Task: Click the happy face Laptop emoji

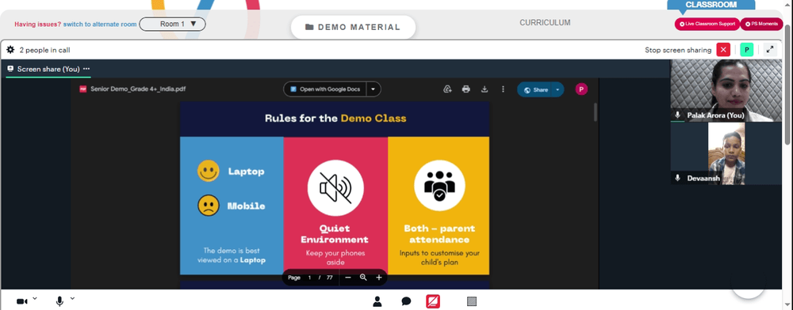Action: click(x=209, y=171)
